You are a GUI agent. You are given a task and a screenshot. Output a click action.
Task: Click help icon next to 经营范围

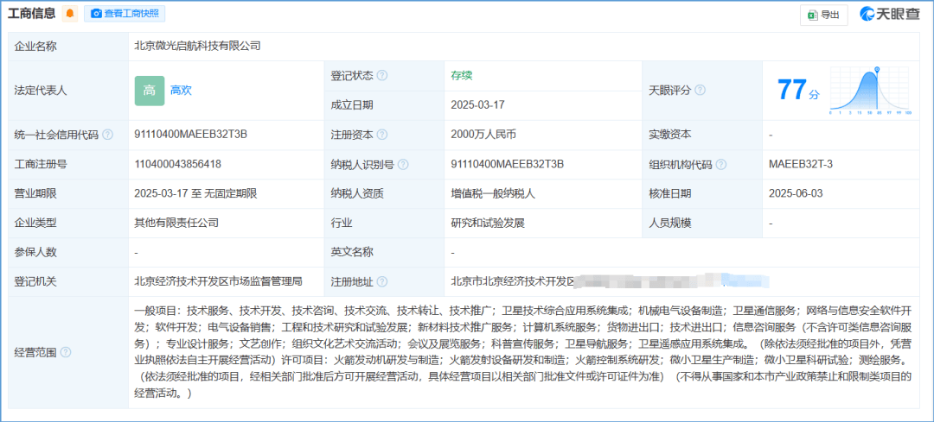66,352
